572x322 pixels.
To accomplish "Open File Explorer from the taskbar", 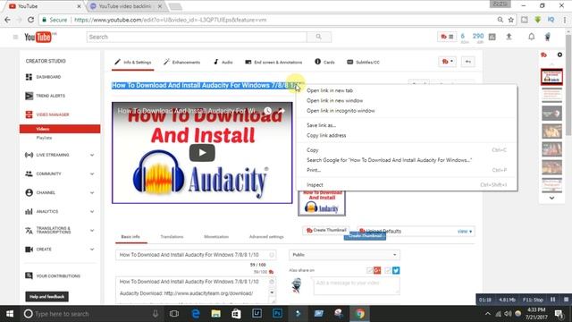I will tap(216, 314).
